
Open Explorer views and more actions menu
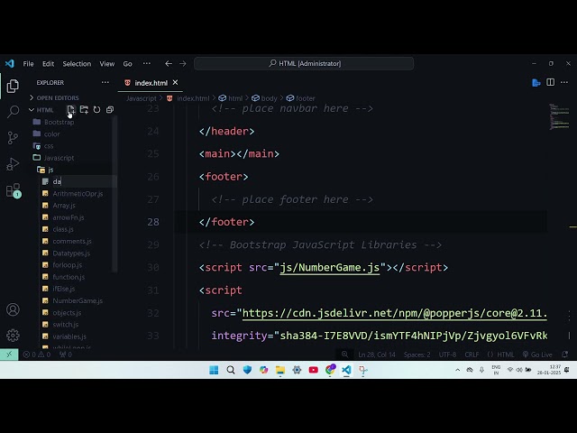click(x=105, y=82)
